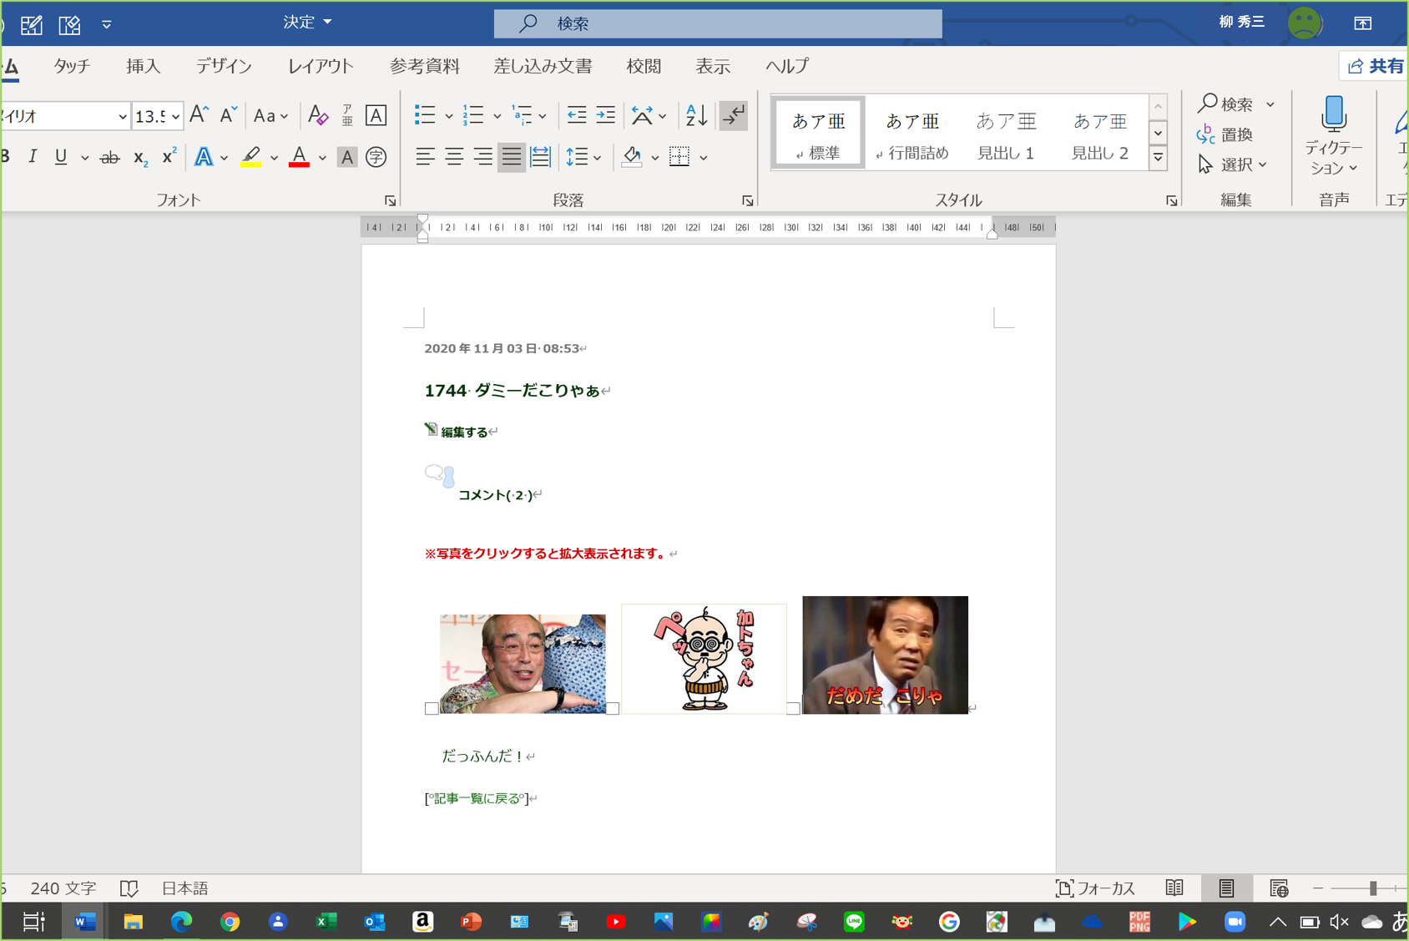Open the font size dropdown

[x=176, y=116]
